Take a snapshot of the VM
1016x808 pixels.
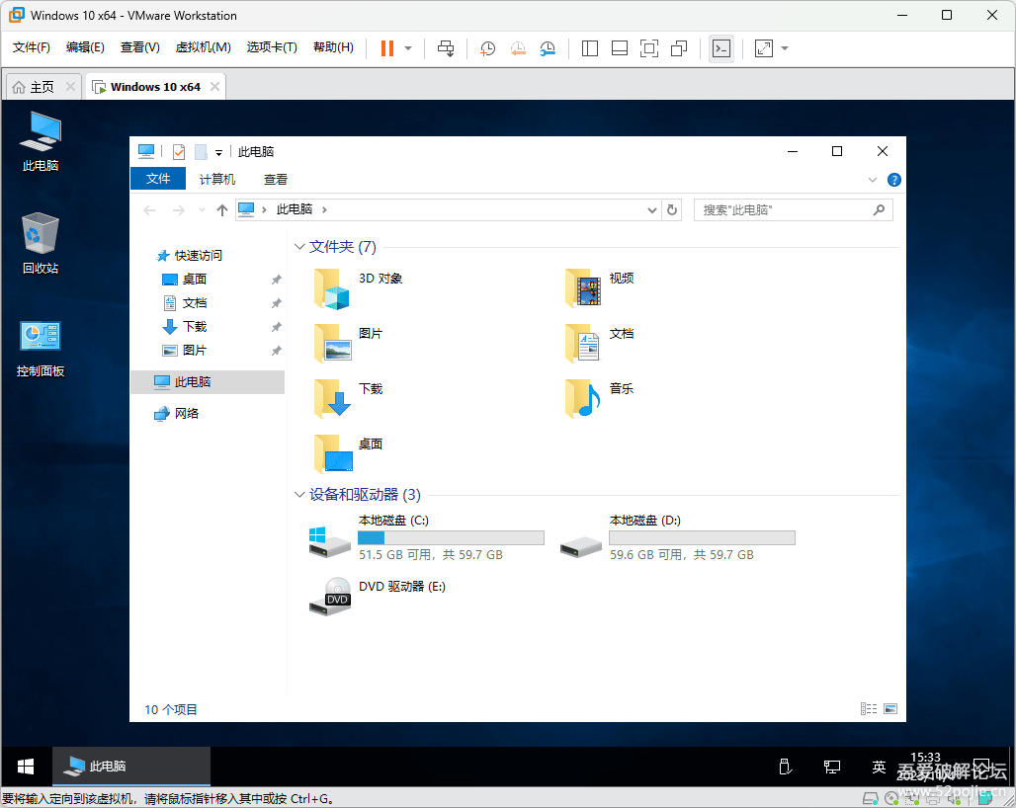(487, 47)
